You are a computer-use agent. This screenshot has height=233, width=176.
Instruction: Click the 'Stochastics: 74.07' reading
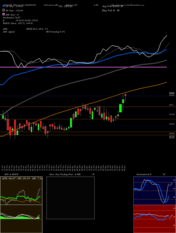[11, 18]
